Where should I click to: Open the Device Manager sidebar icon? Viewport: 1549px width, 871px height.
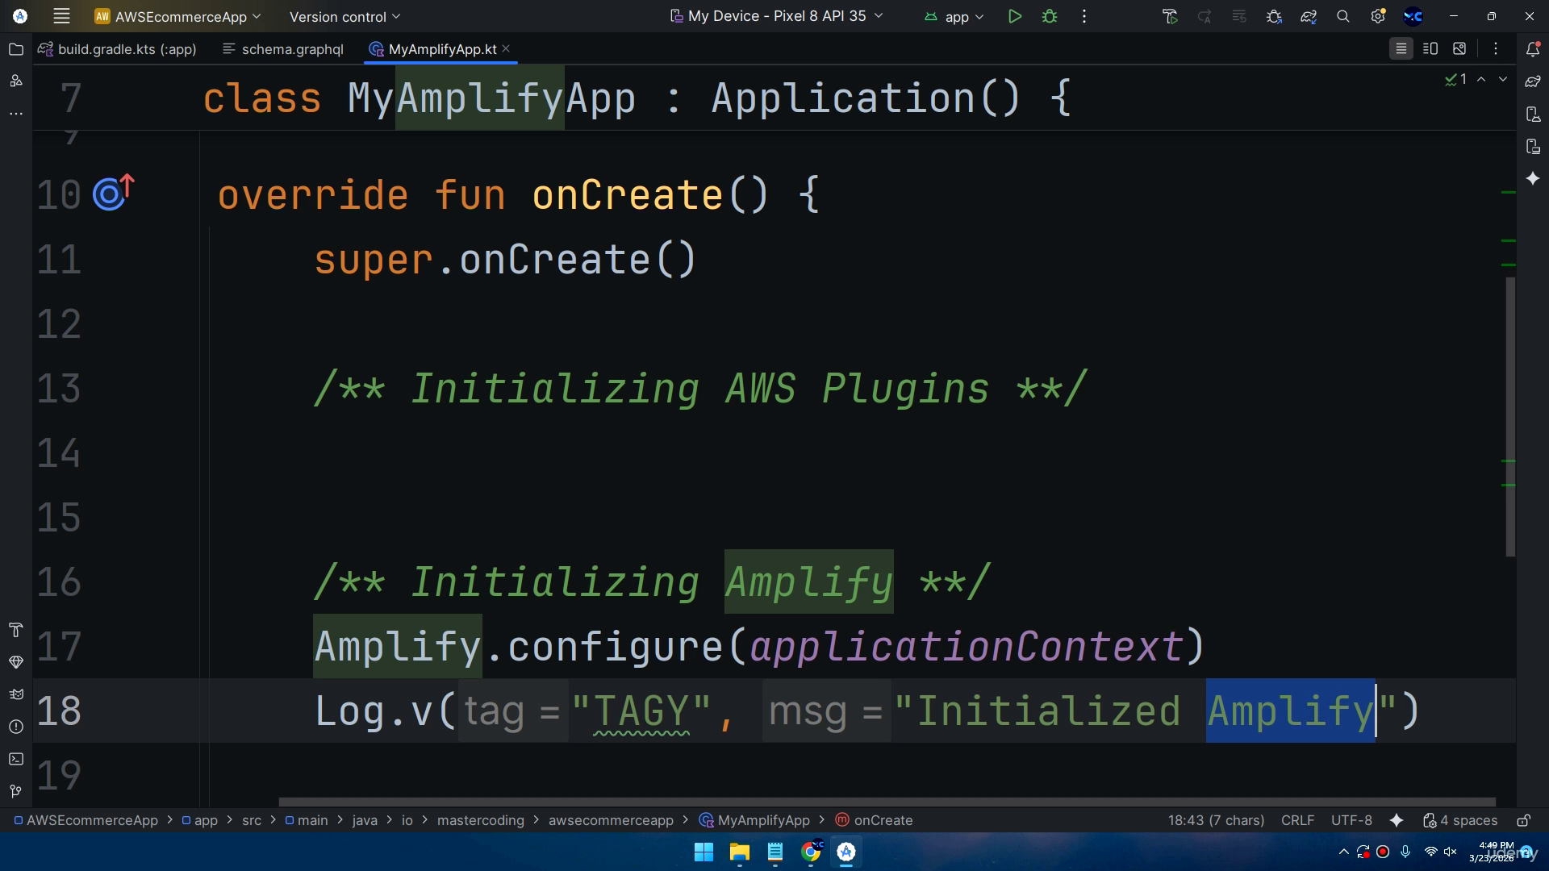tap(1533, 114)
